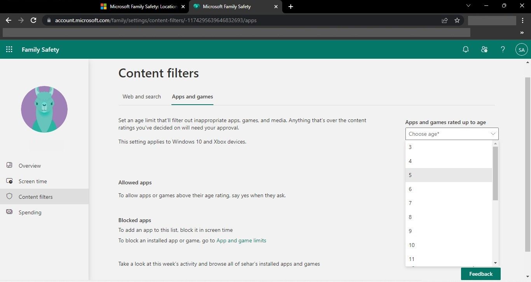This screenshot has width=531, height=282.
Task: Select age 8 from the list
Action: [x=449, y=217]
